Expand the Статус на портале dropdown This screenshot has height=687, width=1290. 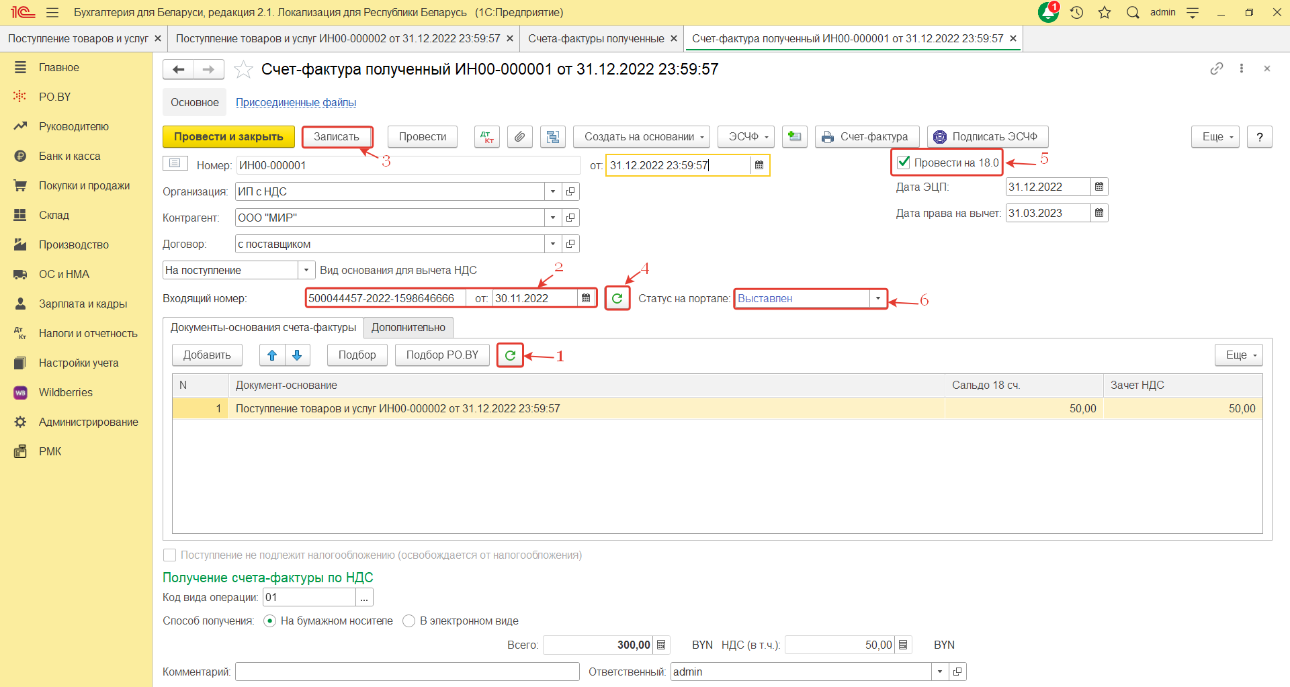[877, 298]
